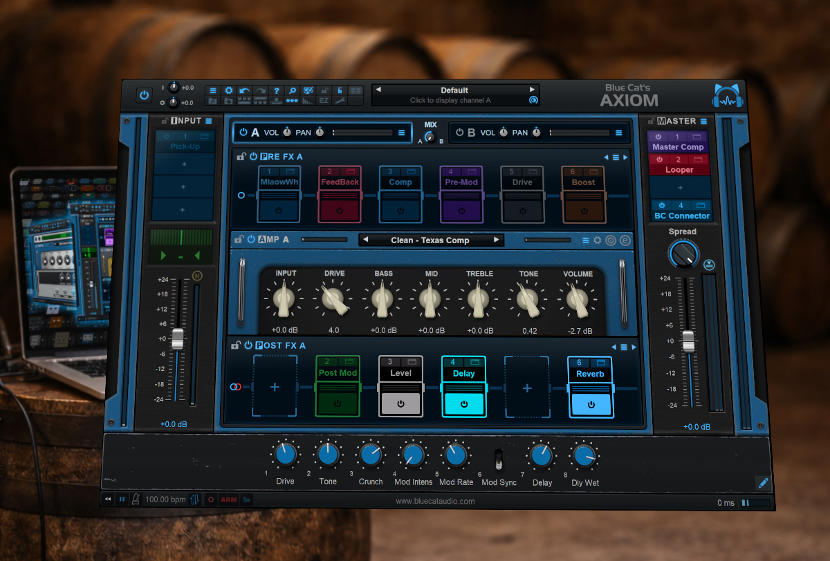Viewport: 830px width, 561px height.
Task: Bypass the Pre FX A section
Action: (253, 157)
